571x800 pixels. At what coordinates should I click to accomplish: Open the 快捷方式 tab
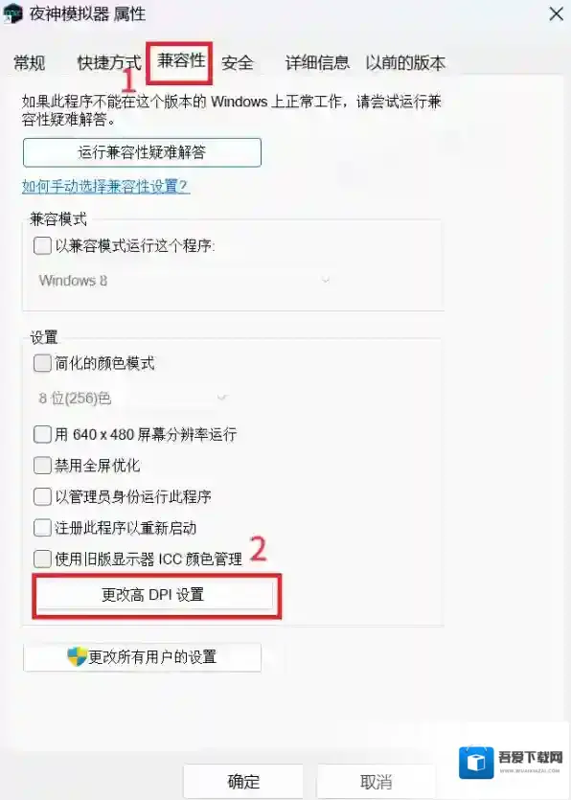108,63
